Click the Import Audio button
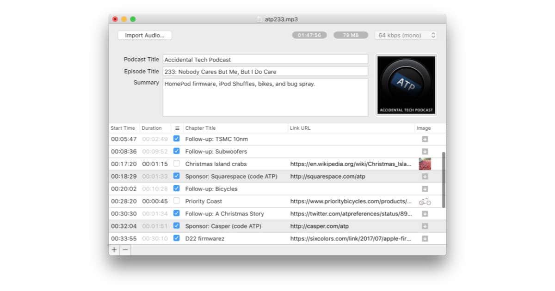 click(x=145, y=35)
